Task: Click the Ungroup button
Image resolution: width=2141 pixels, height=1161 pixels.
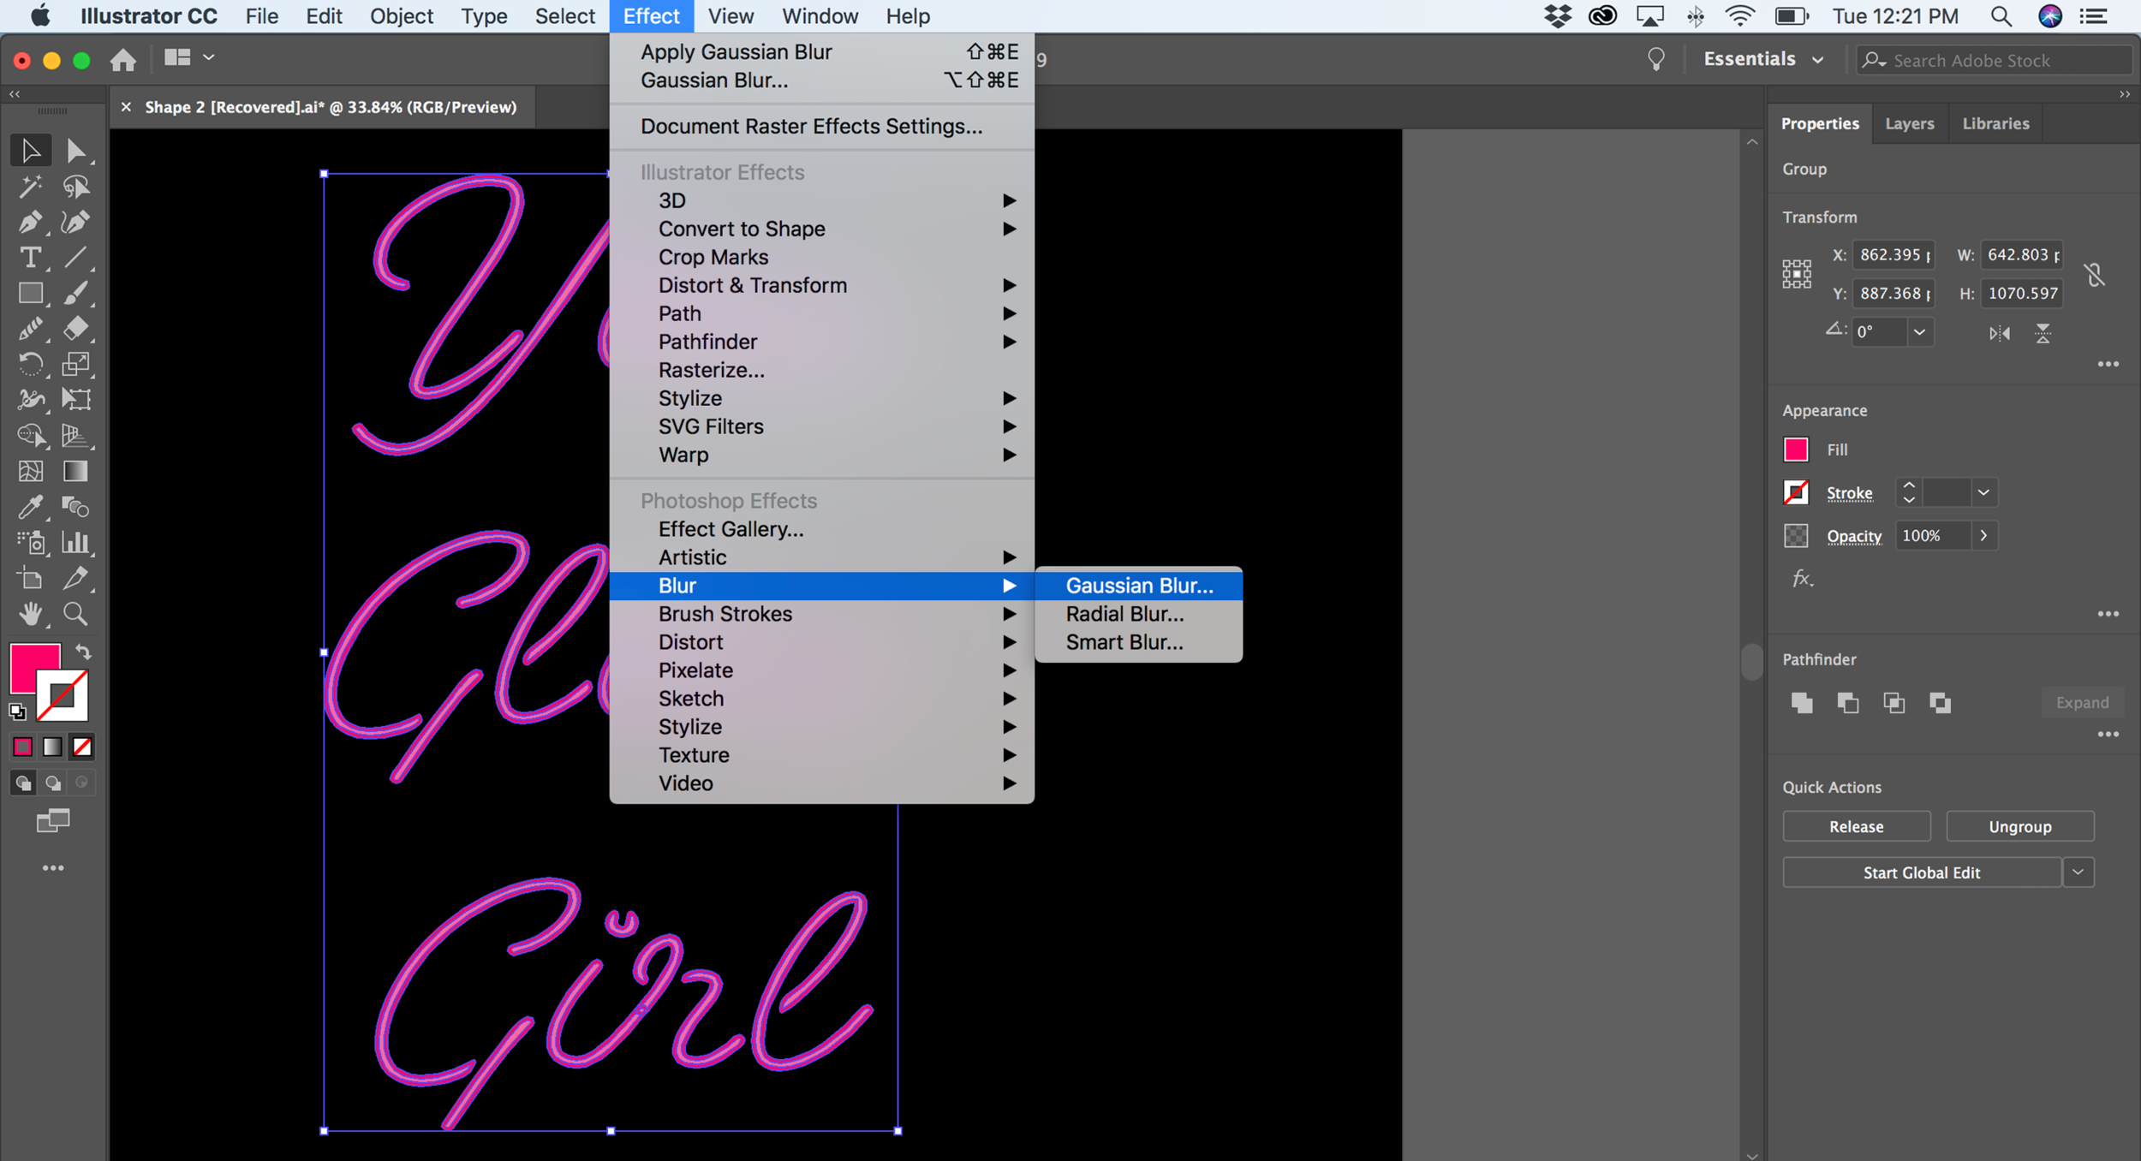Action: (x=2019, y=826)
